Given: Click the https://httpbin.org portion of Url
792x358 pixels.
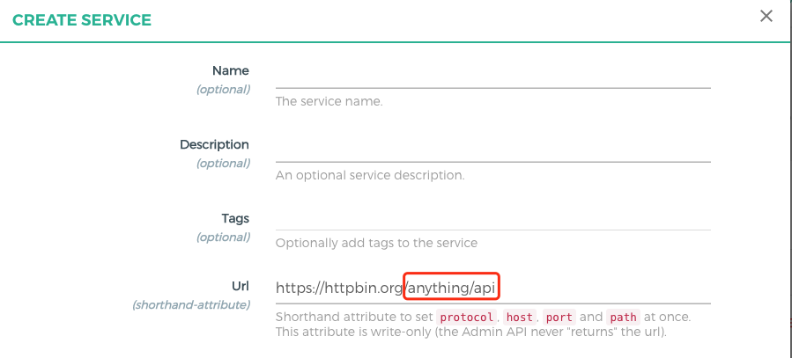Looking at the screenshot, I should 339,288.
